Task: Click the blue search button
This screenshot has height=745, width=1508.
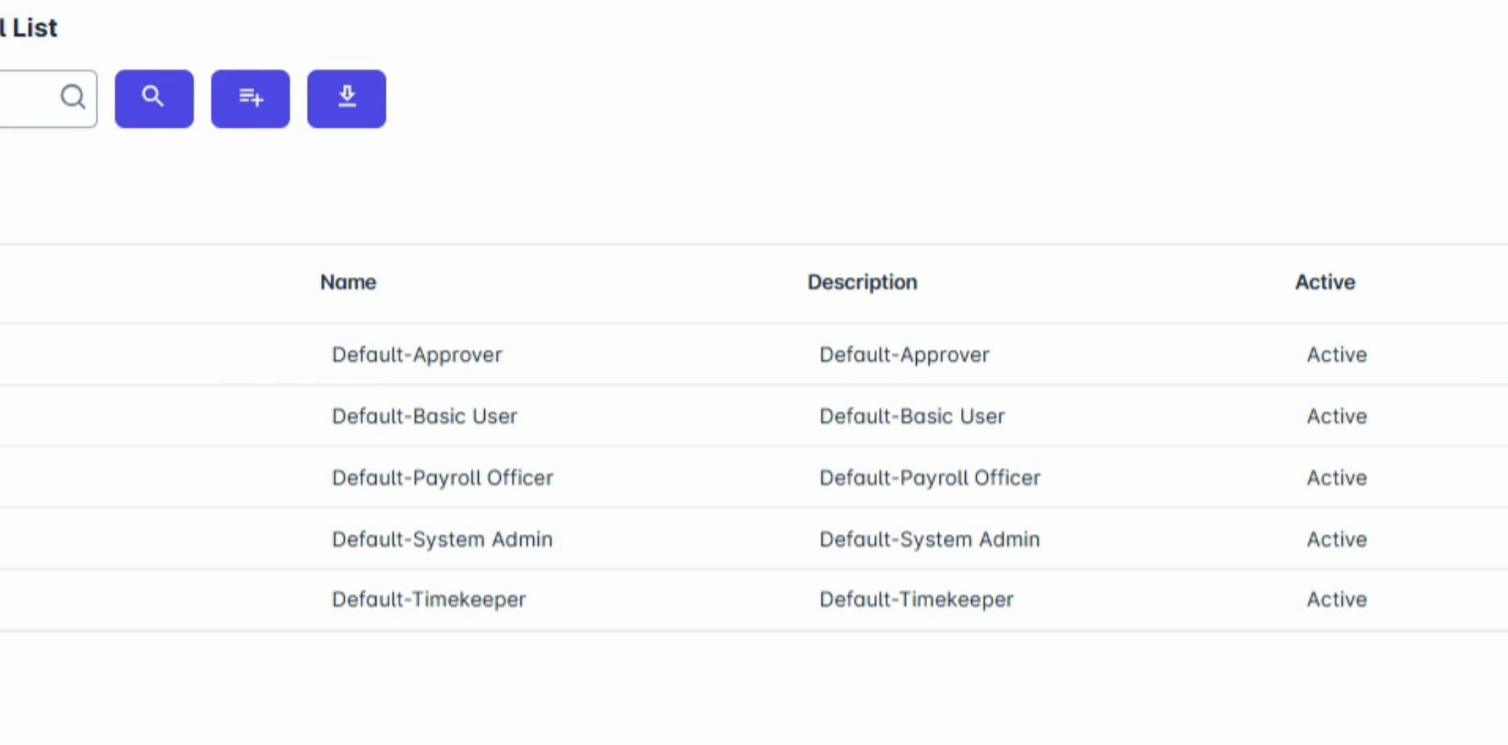Action: 154,99
